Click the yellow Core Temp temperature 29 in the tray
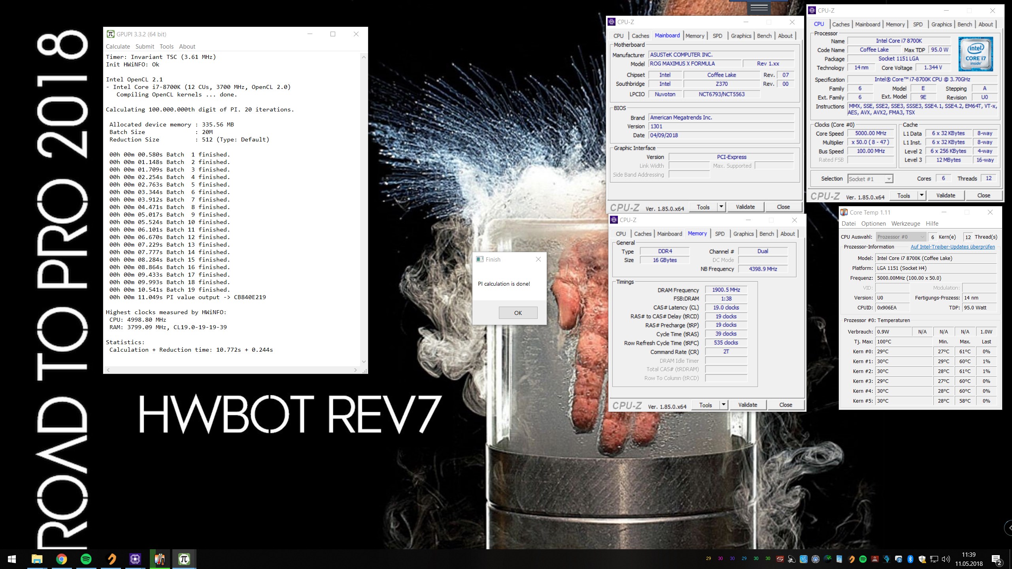 (708, 558)
